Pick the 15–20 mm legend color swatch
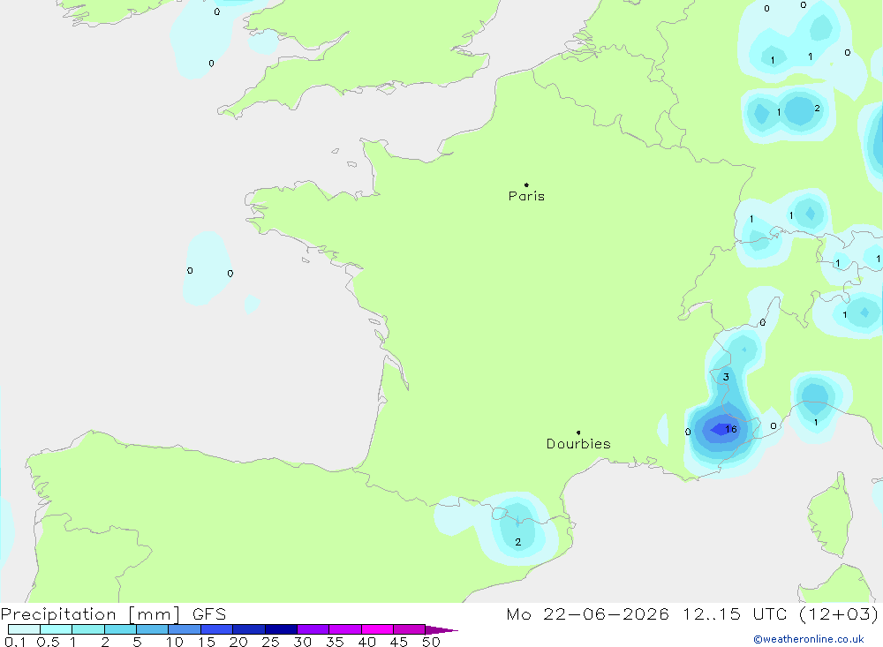 pyautogui.click(x=217, y=629)
